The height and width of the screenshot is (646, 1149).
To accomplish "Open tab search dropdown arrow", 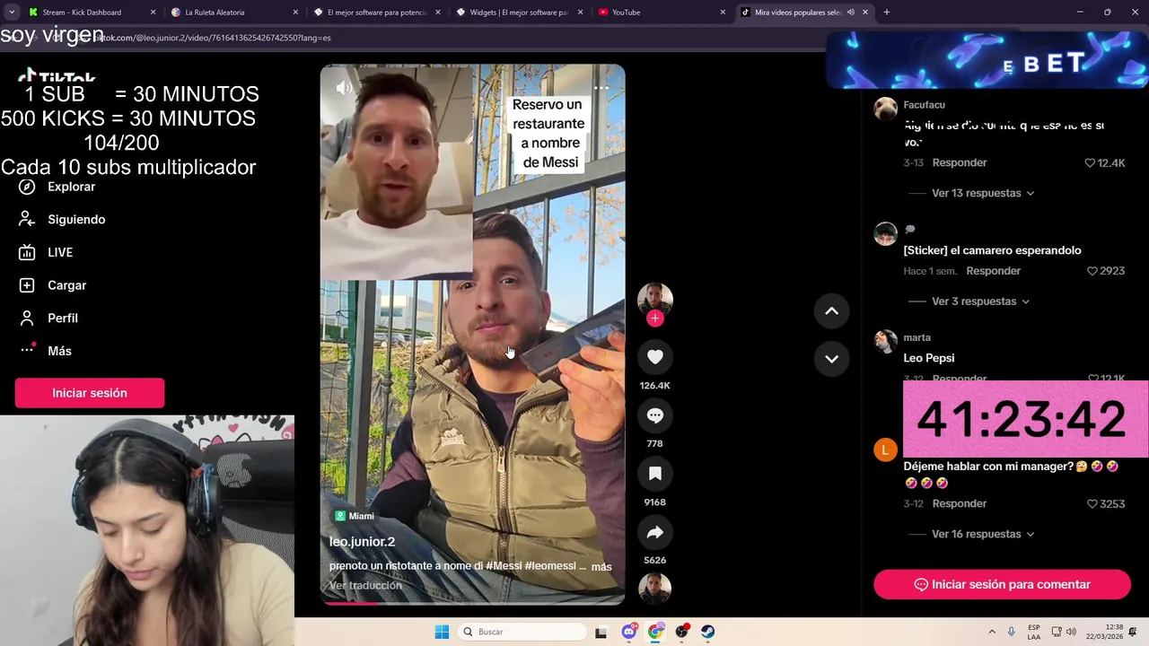I will (12, 13).
